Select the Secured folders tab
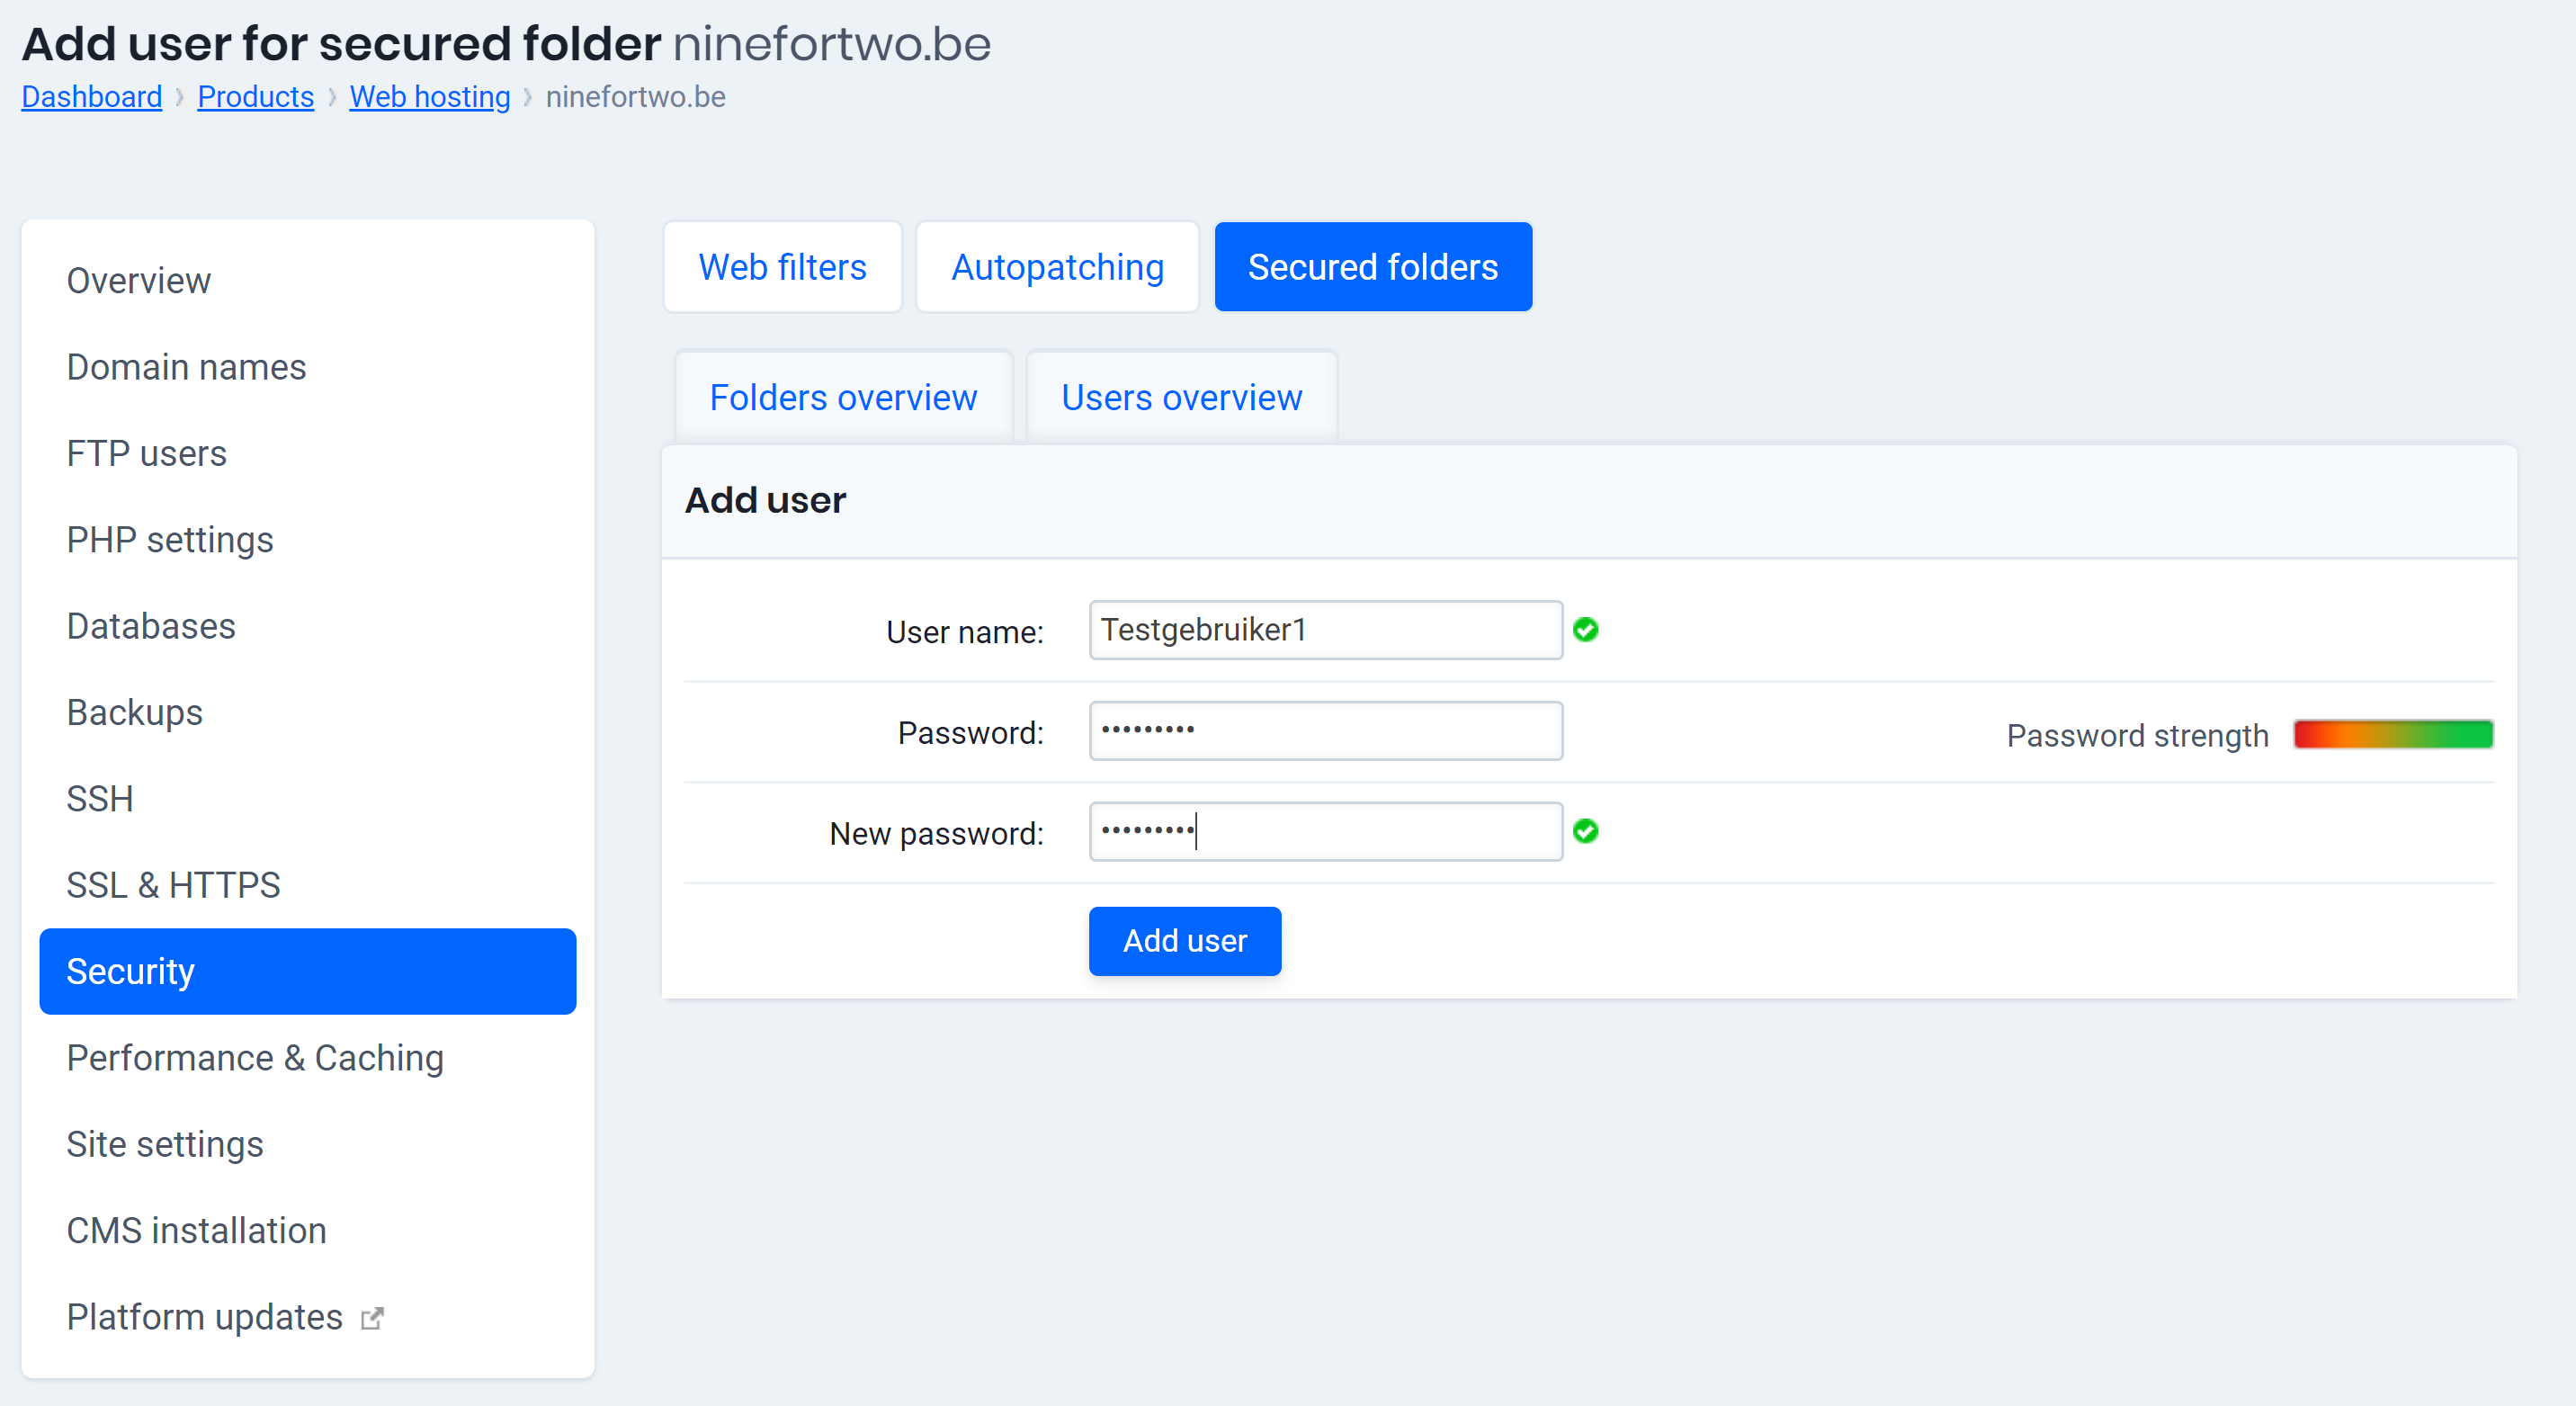2576x1406 pixels. [x=1372, y=266]
